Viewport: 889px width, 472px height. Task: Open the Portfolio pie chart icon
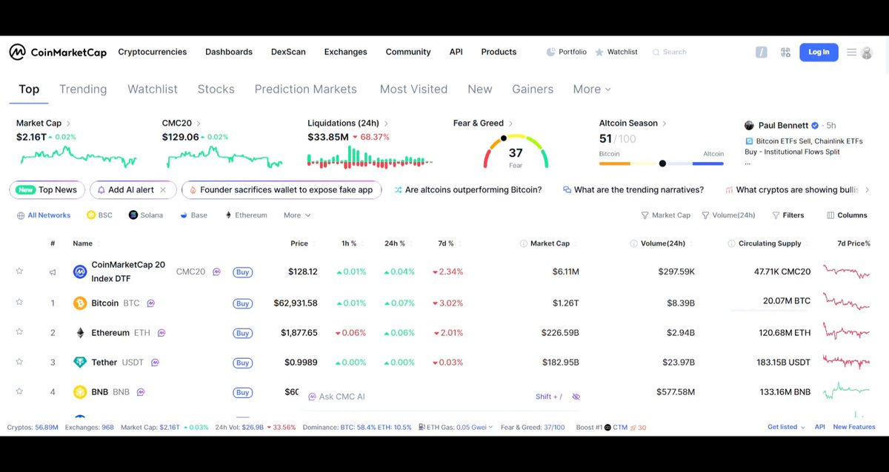pyautogui.click(x=550, y=52)
